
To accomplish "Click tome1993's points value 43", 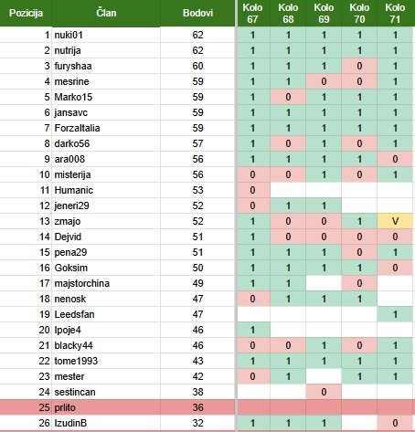I will click(197, 361).
